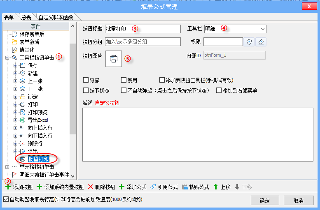Click the 锁定 padlock icon
Image resolution: width=320 pixels, height=210 pixels.
[x=23, y=97]
